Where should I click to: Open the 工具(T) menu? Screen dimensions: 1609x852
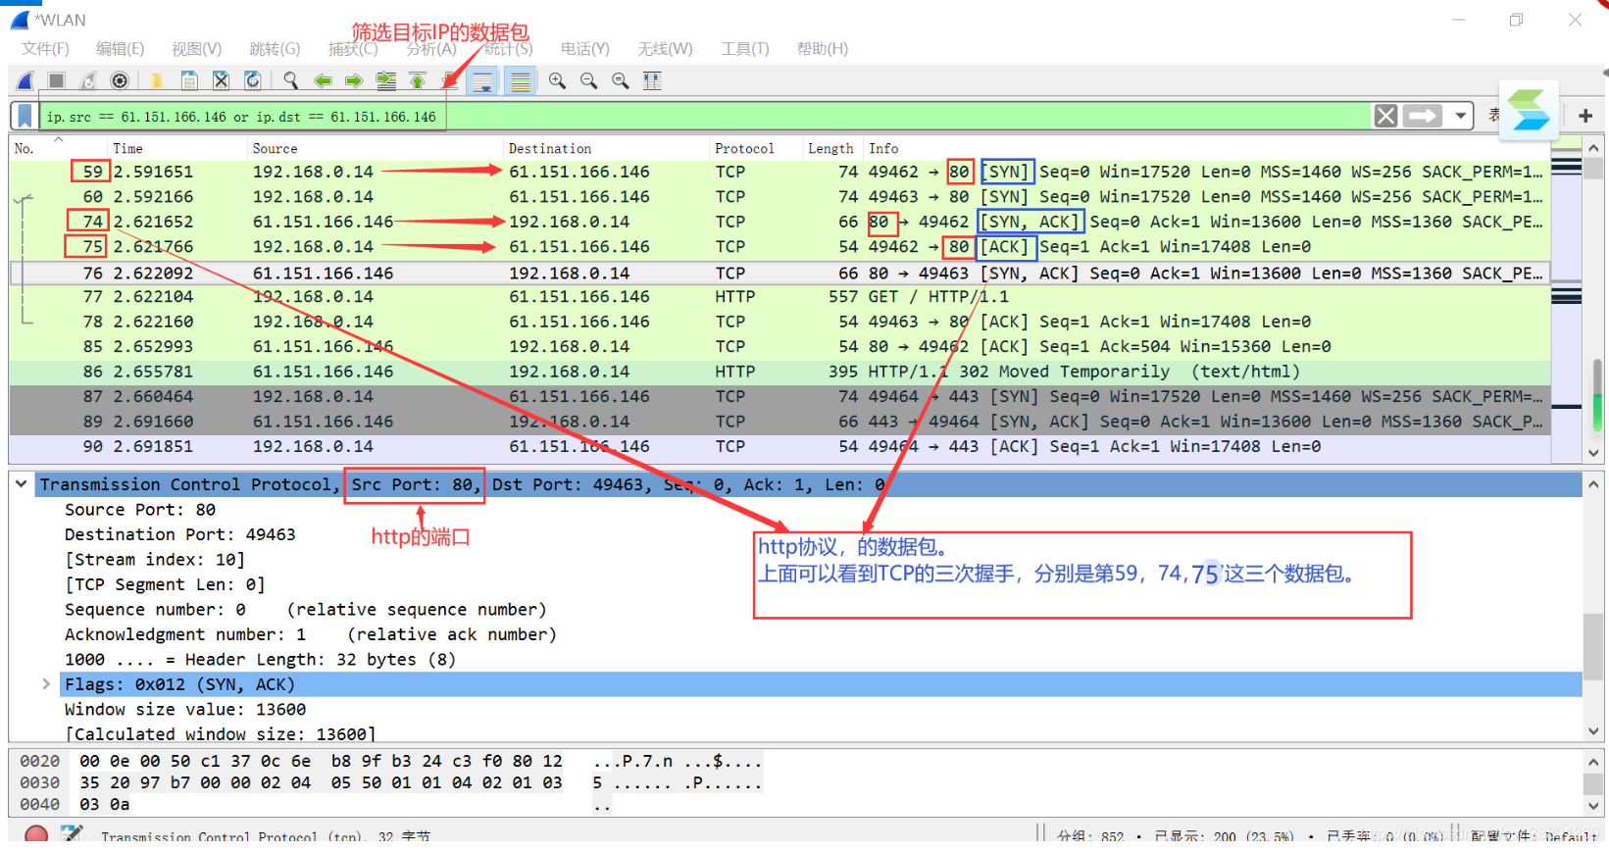click(745, 49)
